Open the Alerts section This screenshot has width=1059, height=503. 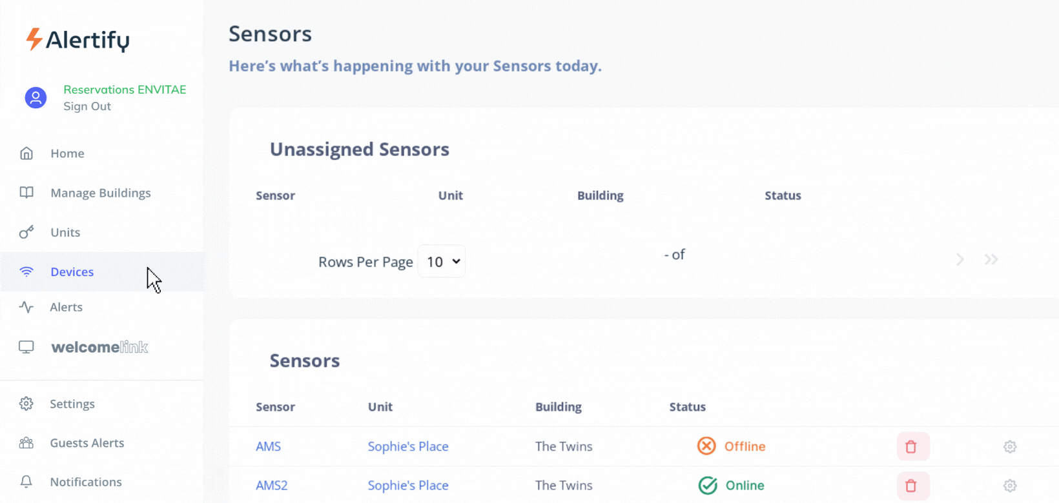[x=66, y=307]
